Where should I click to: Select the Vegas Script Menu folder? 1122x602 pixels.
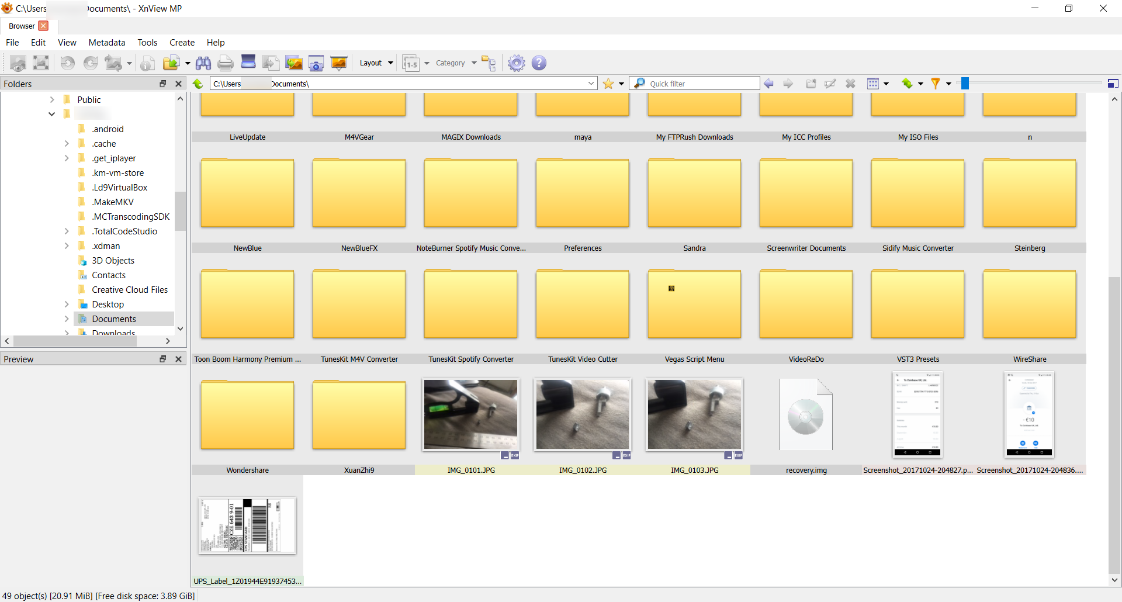pyautogui.click(x=694, y=304)
